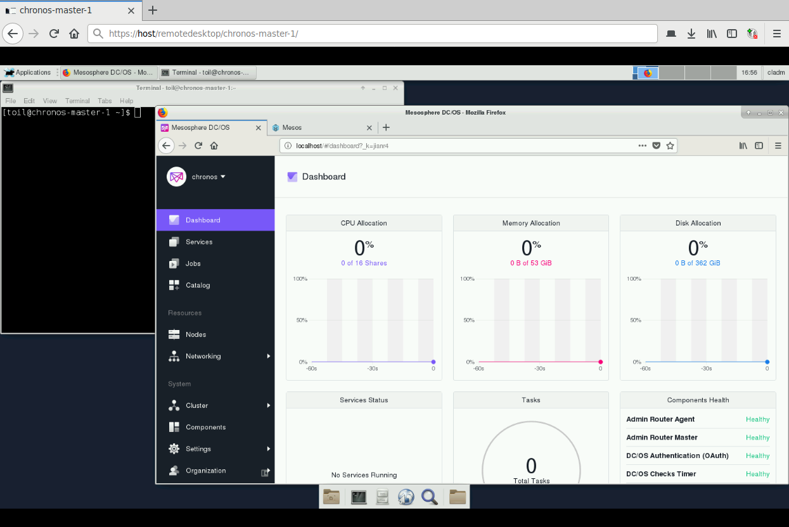The width and height of the screenshot is (789, 527).
Task: Click the inner Firefox back button
Action: (x=166, y=146)
